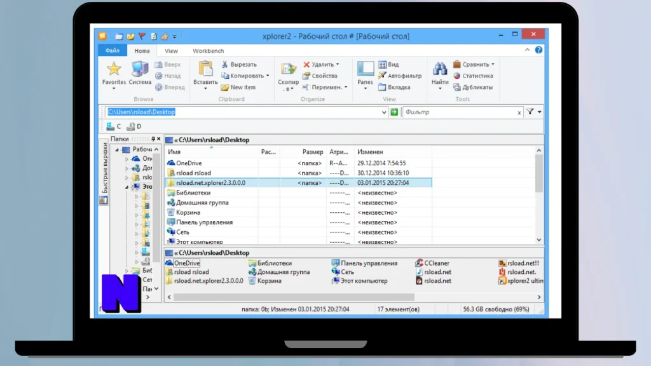Sort by the Атри... column header
651x366 pixels.
click(x=340, y=152)
